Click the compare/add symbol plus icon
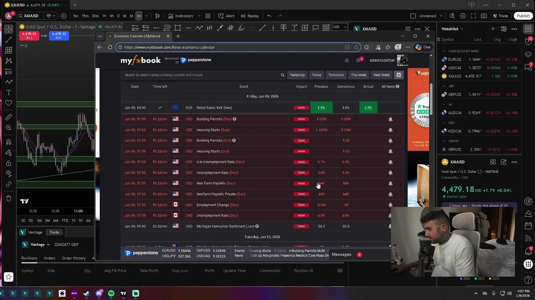Screen dimensions: 535x300 pos(64,16)
